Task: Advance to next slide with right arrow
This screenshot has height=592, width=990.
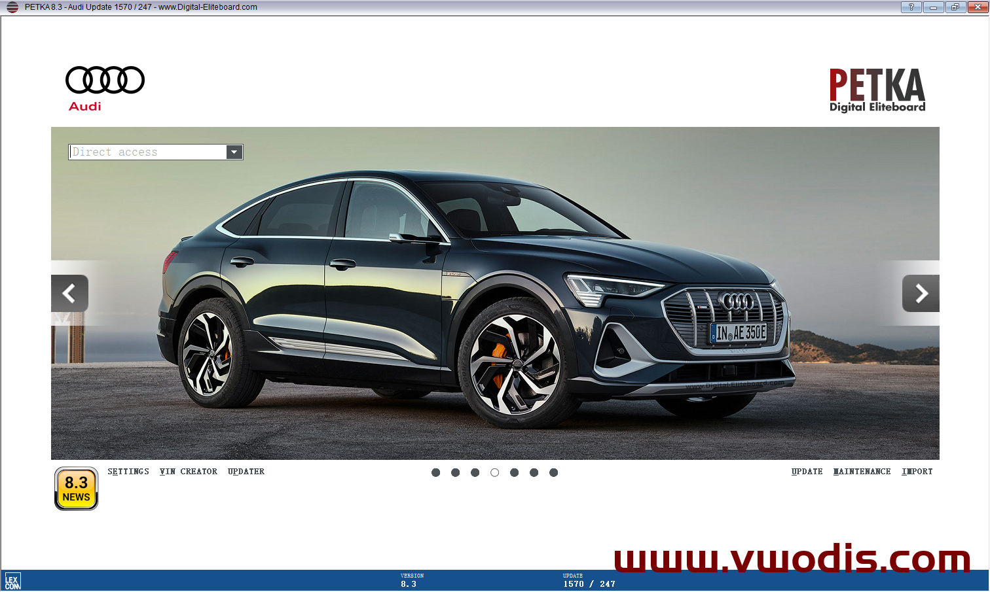Action: click(921, 293)
